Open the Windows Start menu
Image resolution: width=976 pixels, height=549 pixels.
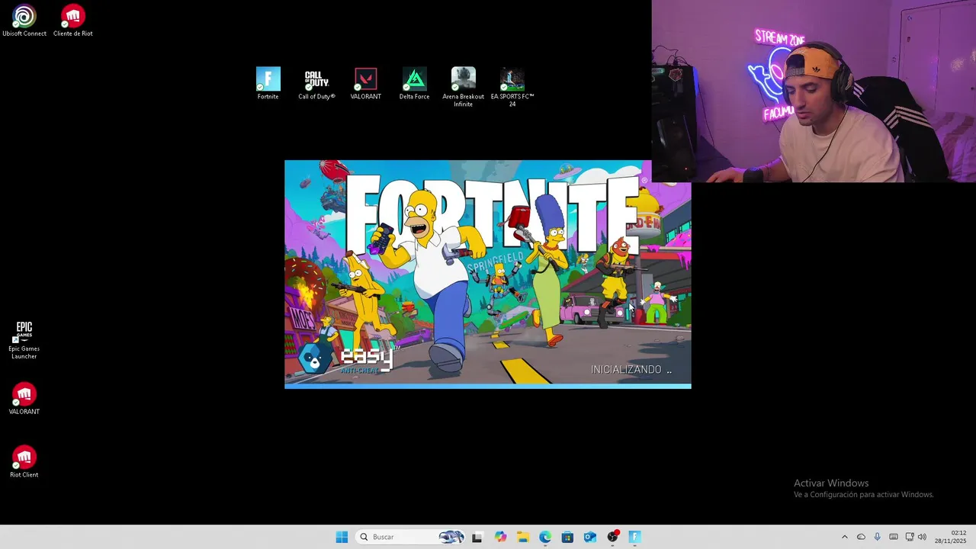pos(342,537)
